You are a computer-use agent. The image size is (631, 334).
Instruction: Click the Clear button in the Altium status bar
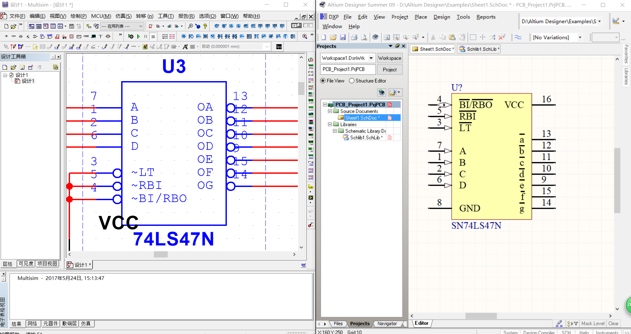click(613, 324)
